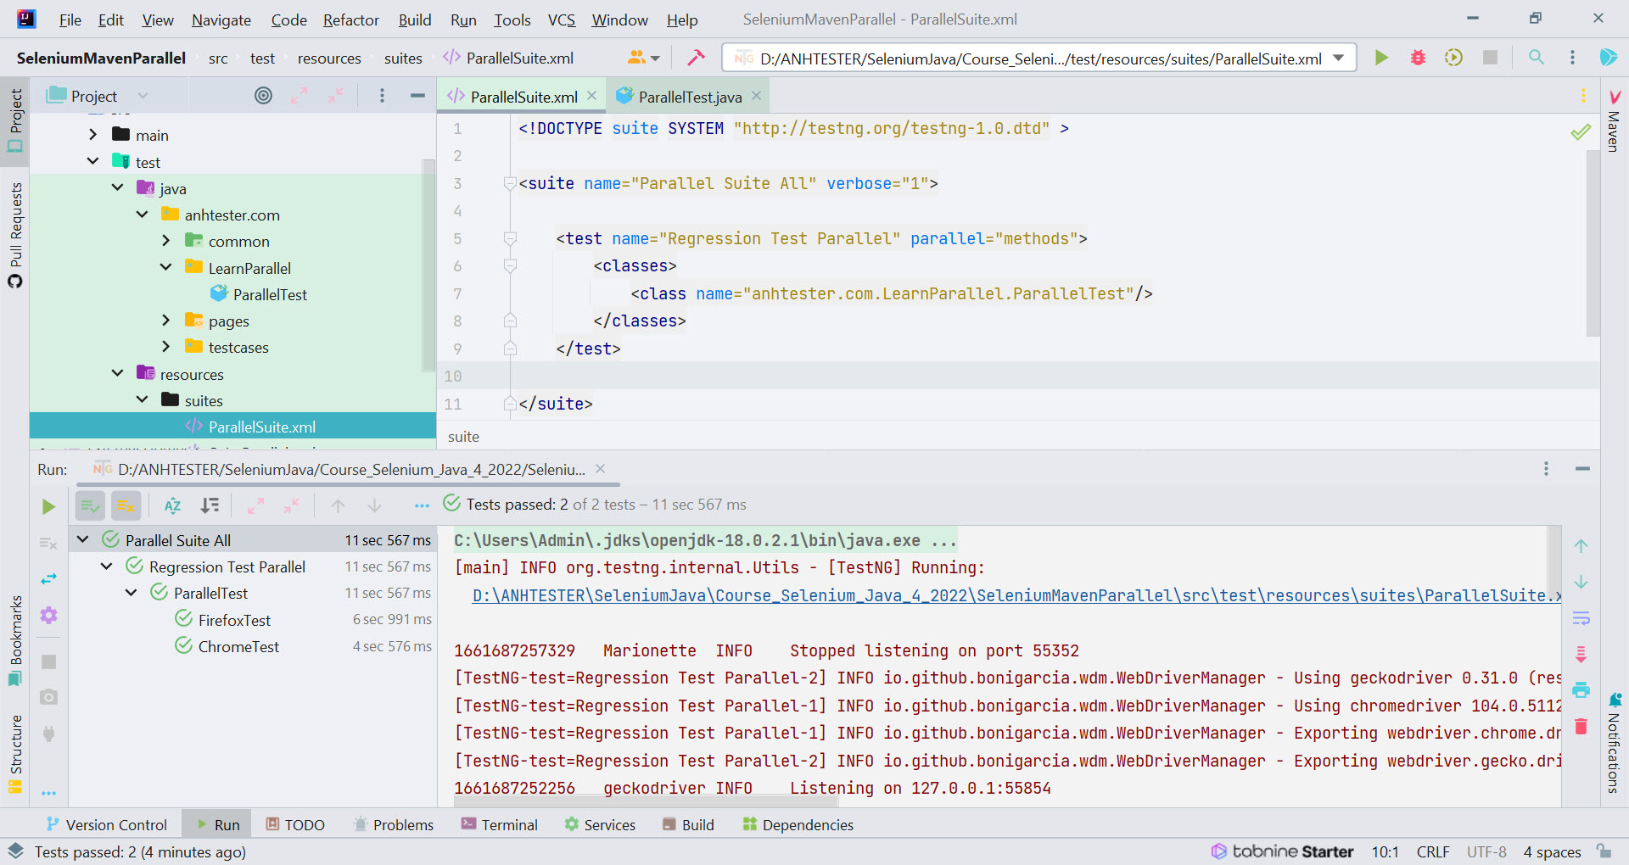Expand the testcases package
This screenshot has width=1629, height=865.
coord(166,347)
